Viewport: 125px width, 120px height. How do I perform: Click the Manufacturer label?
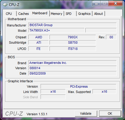pyautogui.click(x=17, y=25)
